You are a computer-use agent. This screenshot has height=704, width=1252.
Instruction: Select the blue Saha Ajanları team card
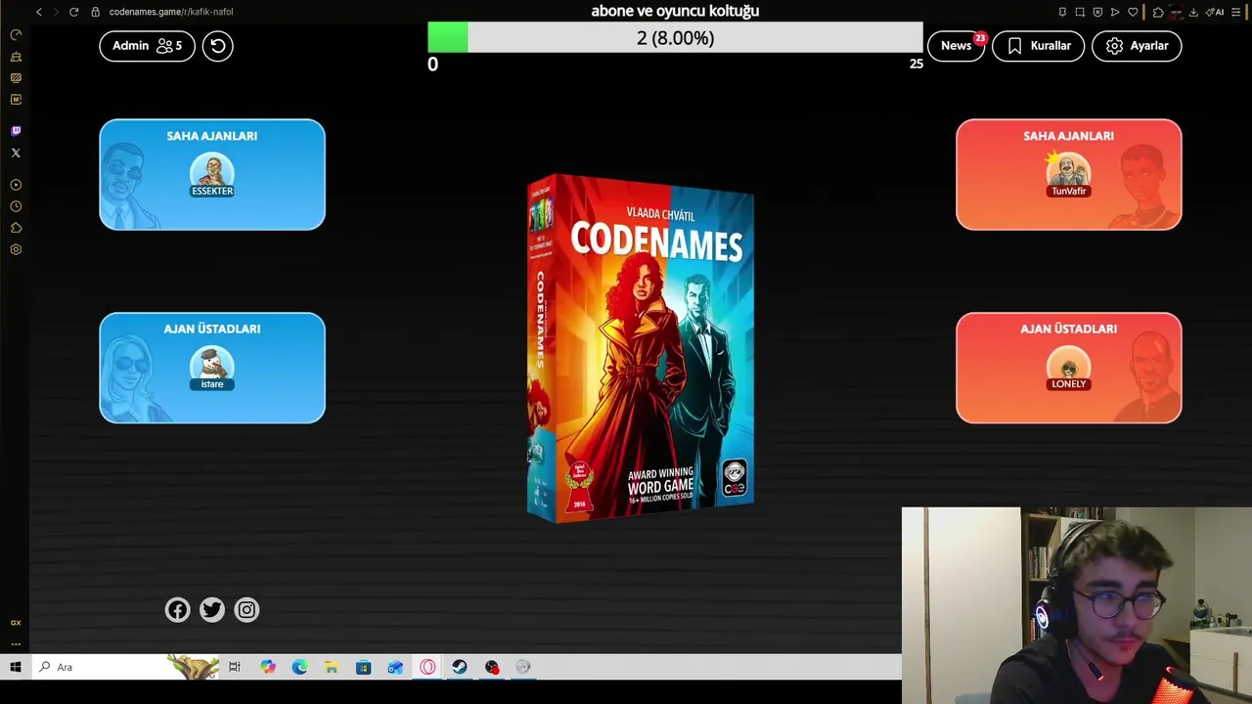tap(212, 175)
